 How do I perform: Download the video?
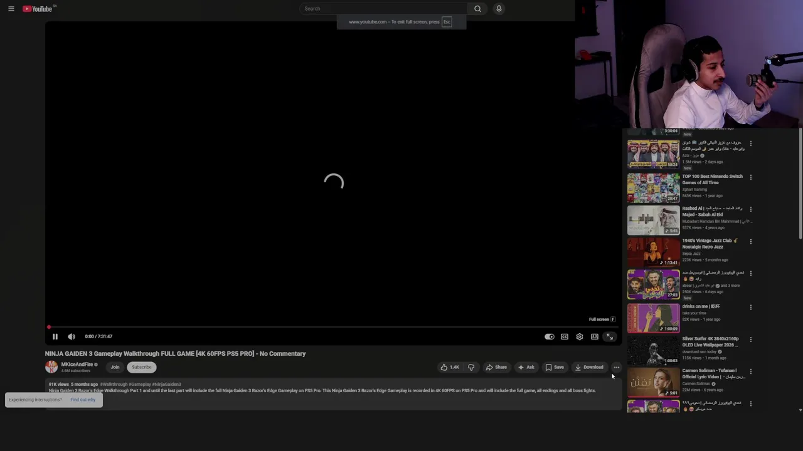589,367
